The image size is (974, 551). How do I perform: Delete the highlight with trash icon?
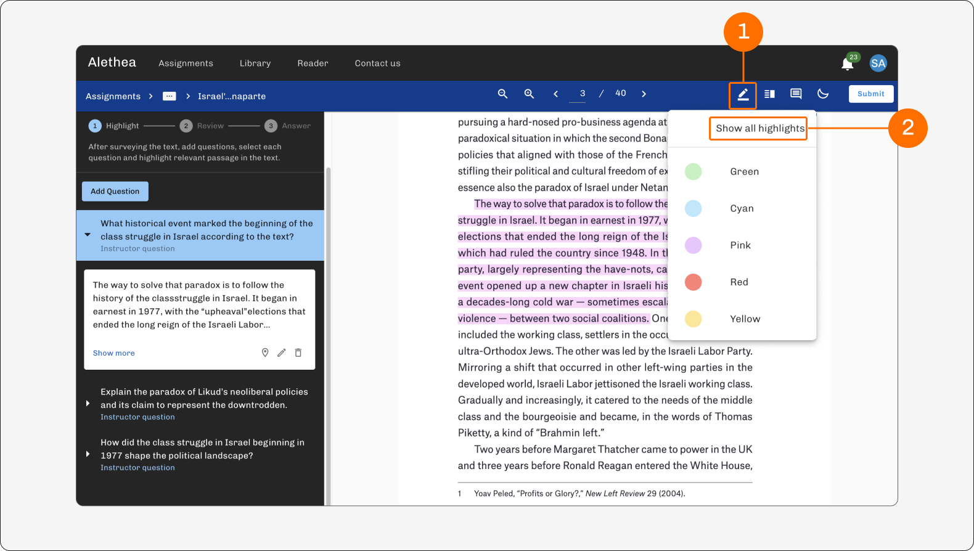click(298, 353)
